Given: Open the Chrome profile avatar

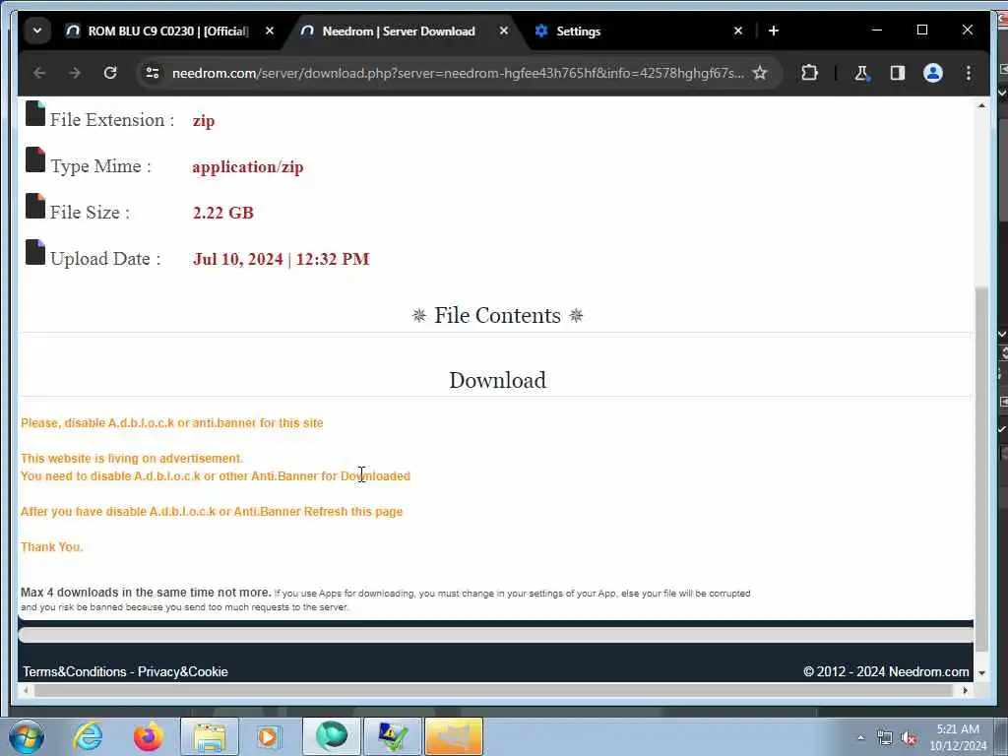Looking at the screenshot, I should tap(933, 73).
